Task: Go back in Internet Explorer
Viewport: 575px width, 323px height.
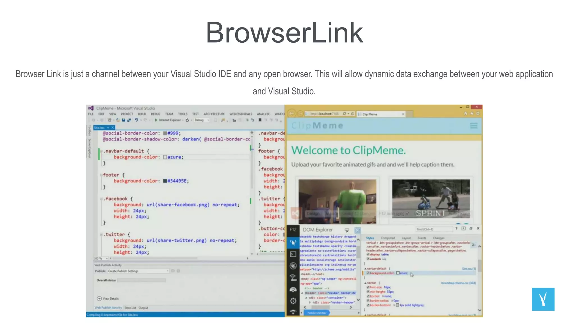Action: [x=292, y=114]
